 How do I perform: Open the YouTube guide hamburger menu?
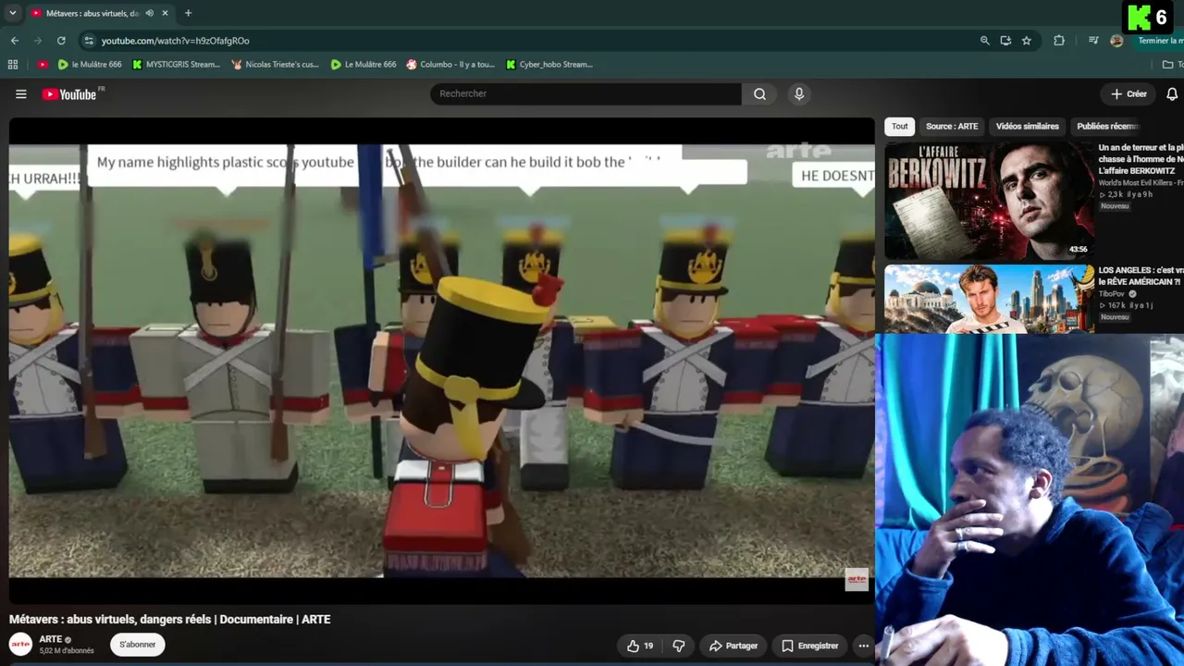pos(21,93)
